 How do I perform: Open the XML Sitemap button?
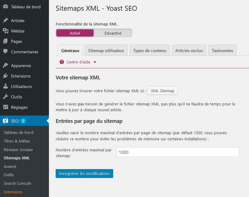point(162,91)
